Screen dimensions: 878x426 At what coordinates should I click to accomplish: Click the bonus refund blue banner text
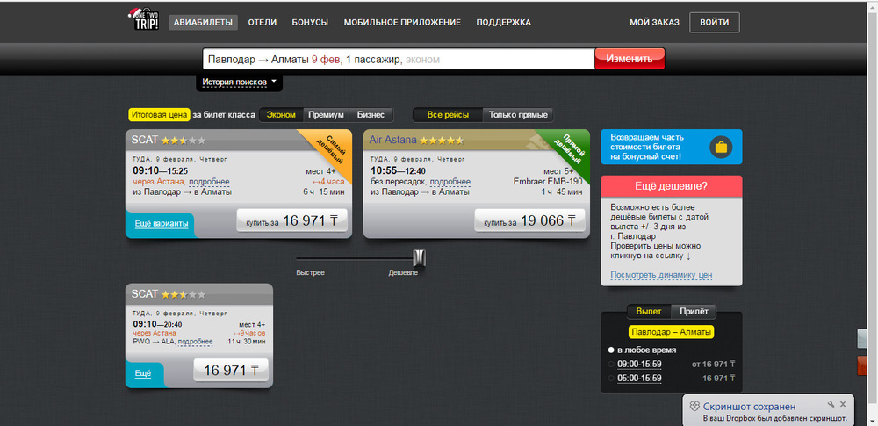[x=645, y=147]
